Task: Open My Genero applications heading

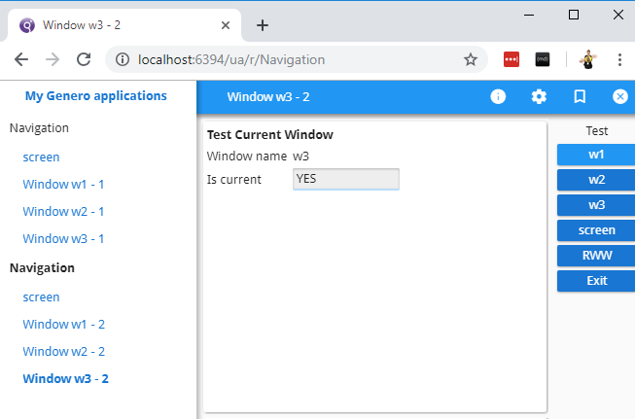Action: tap(95, 96)
